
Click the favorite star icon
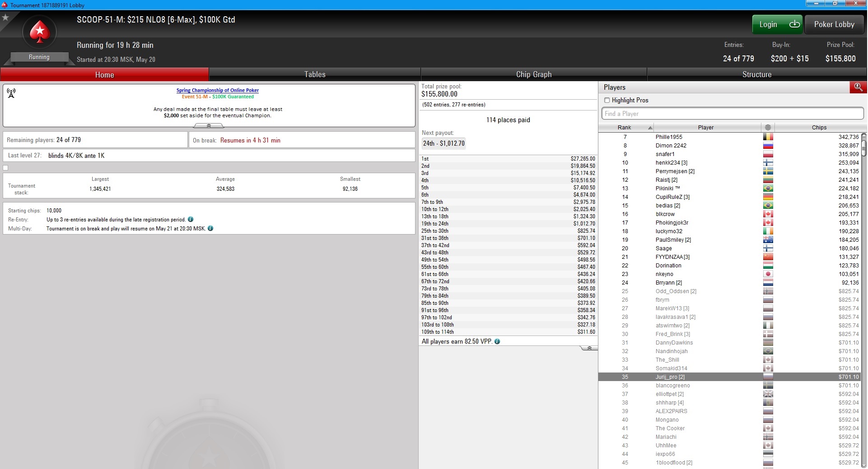click(x=5, y=18)
